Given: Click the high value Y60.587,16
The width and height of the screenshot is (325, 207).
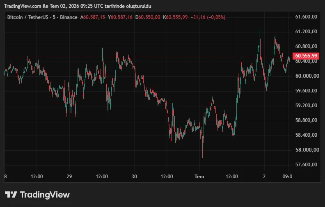Looking at the screenshot, I should [x=120, y=17].
